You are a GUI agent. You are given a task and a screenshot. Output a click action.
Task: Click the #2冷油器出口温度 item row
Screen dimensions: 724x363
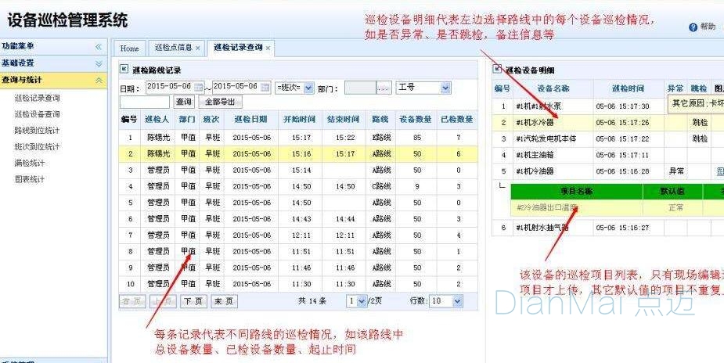[618, 207]
